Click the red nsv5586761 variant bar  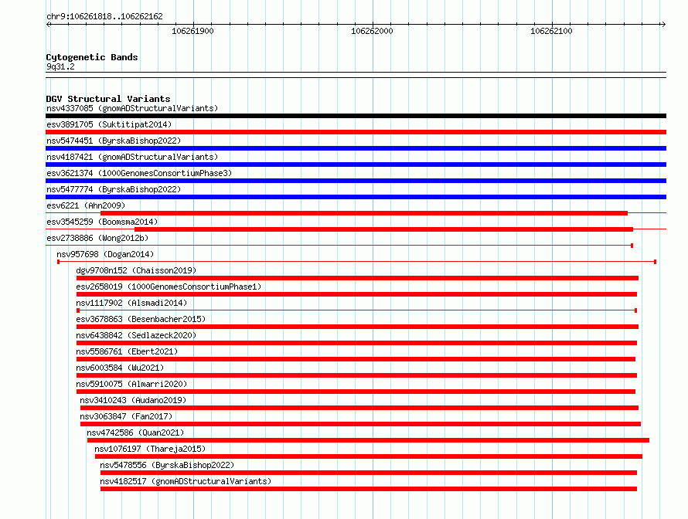[x=356, y=359]
